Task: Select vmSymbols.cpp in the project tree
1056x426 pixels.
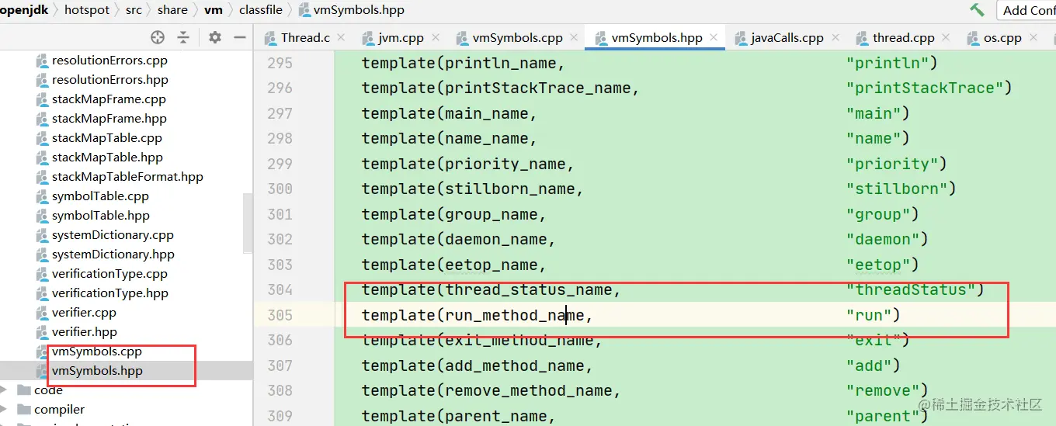Action: [97, 352]
